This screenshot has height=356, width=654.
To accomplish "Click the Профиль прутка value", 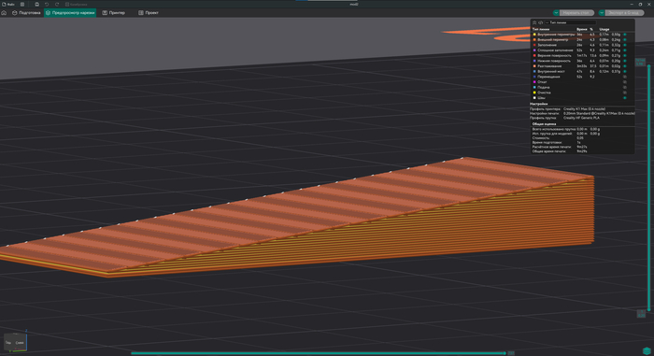I will click(581, 118).
